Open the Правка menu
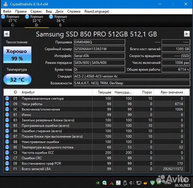This screenshot has width=193, height=188. click(x=21, y=11)
